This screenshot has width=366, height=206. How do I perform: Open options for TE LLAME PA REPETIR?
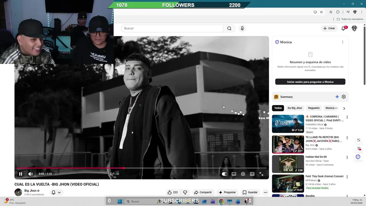347,138
